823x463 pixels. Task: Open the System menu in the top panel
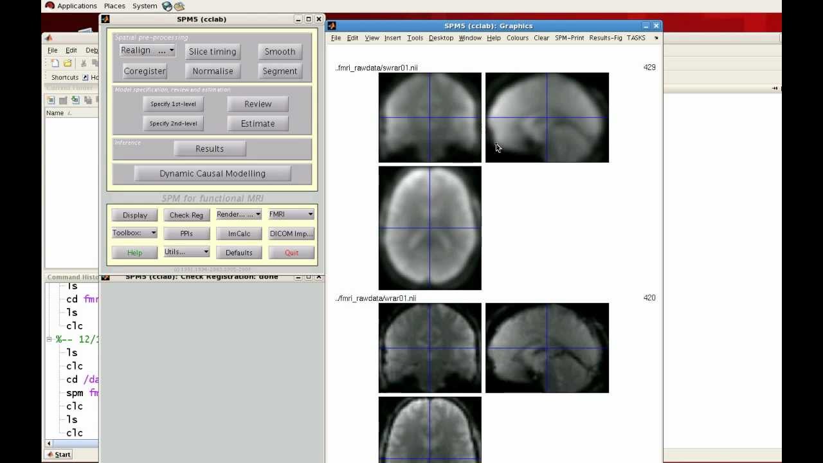coord(145,6)
